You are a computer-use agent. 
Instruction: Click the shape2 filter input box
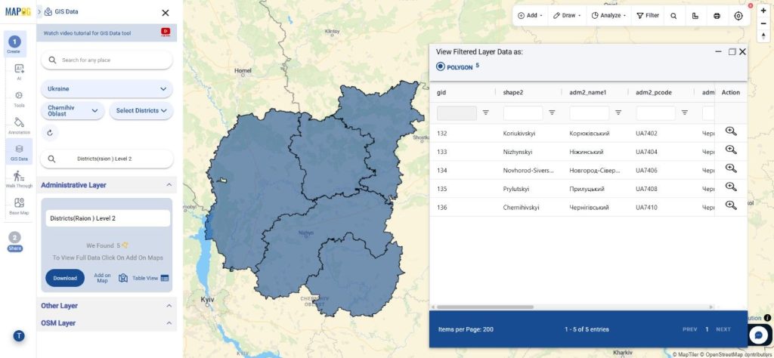(x=523, y=113)
